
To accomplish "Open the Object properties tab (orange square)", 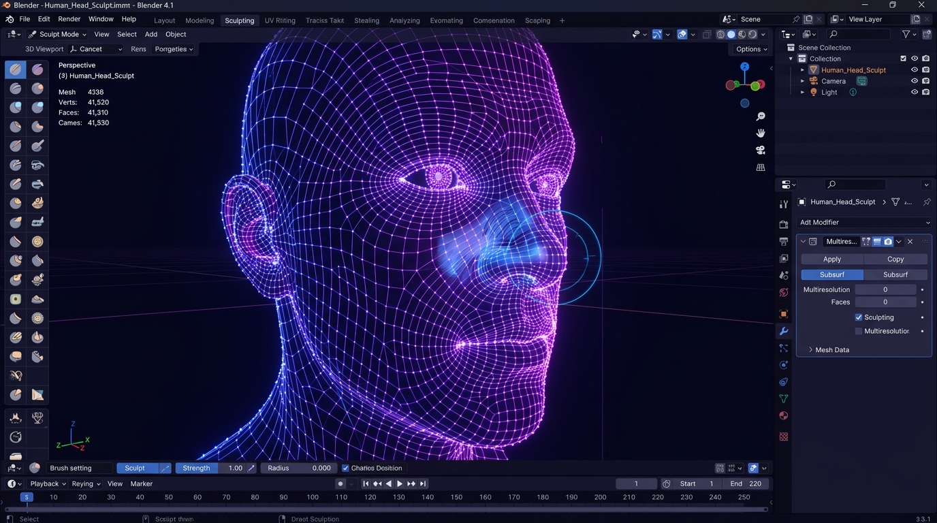I will (x=784, y=314).
